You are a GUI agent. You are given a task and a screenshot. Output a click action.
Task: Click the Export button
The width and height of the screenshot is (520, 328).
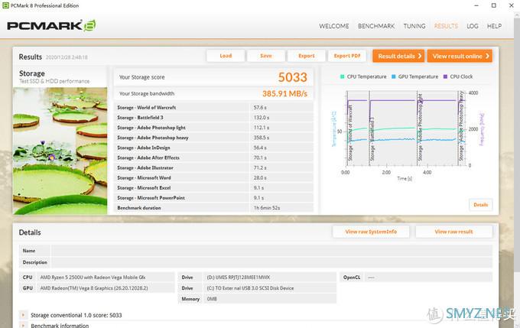(307, 56)
